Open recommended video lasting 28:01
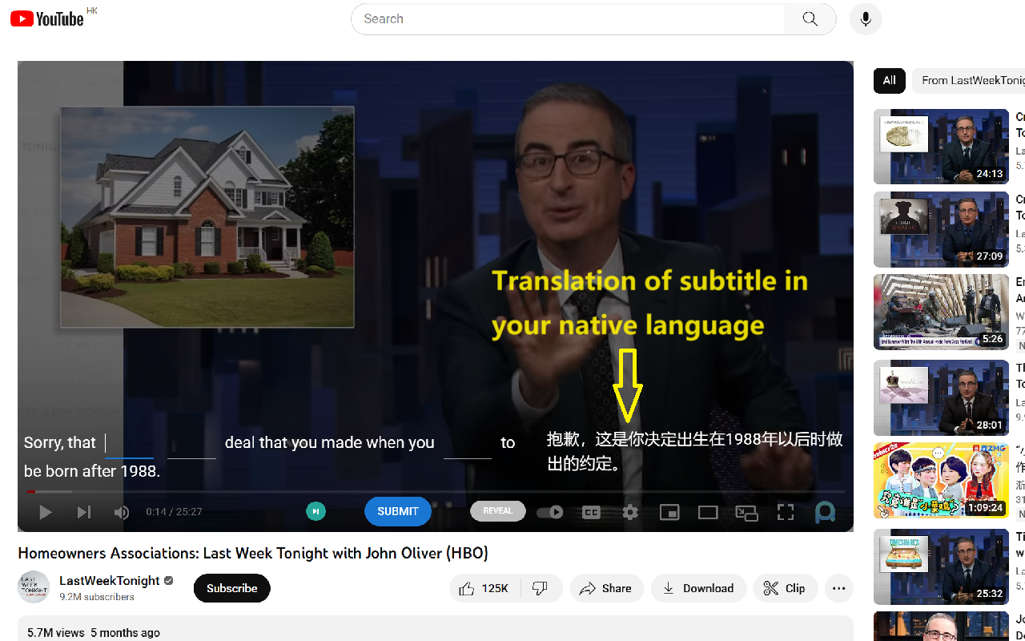The width and height of the screenshot is (1025, 641). (x=941, y=398)
